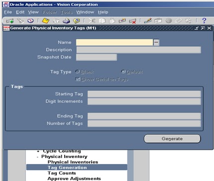Open the Tools menu

pyautogui.click(x=67, y=12)
